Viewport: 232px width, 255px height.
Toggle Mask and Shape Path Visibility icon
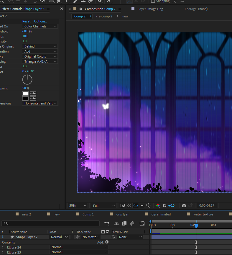(x=136, y=205)
